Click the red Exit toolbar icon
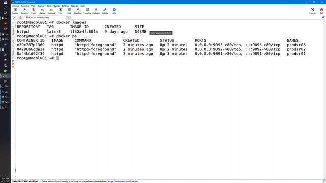The height and width of the screenshot is (183, 326). pyautogui.click(x=321, y=11)
